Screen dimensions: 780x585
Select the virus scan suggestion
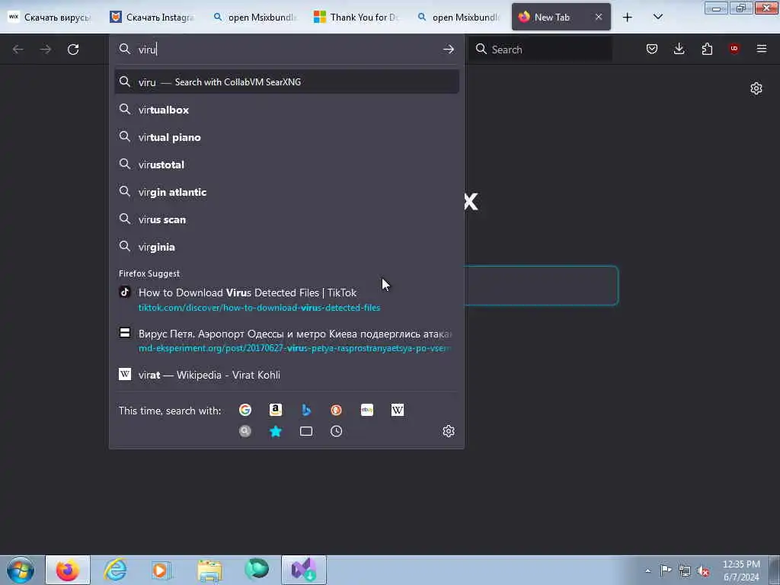(286, 219)
